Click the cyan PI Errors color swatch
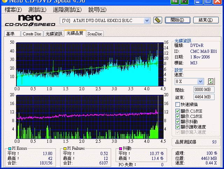 (x=10, y=149)
